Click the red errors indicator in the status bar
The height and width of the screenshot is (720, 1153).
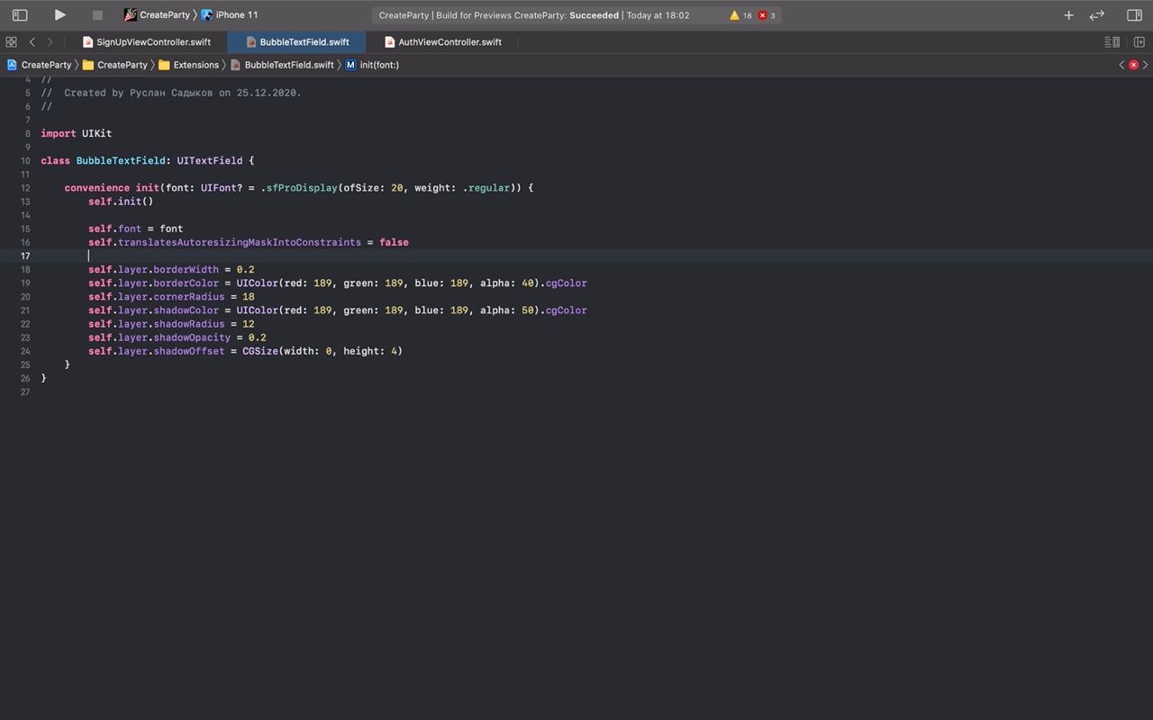767,15
